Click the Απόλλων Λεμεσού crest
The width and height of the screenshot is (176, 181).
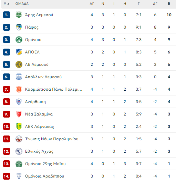coord(19,77)
